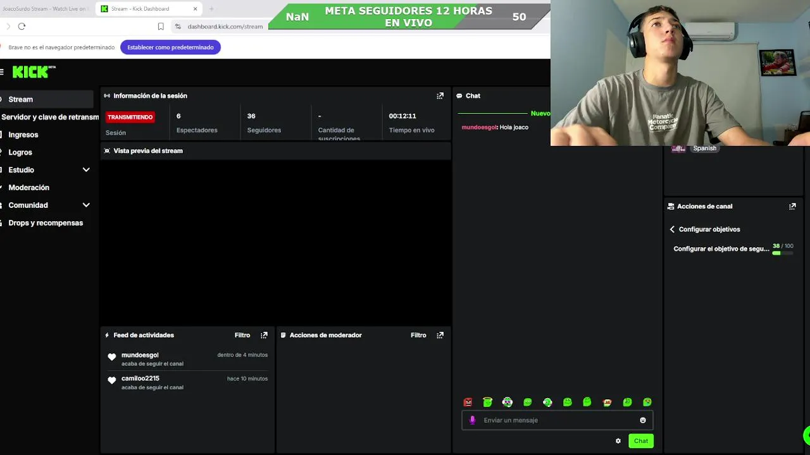Focus the Enviar un mensaje field
810x455 pixels.
pyautogui.click(x=557, y=420)
